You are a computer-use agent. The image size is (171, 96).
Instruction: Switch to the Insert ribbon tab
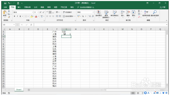point(19,7)
